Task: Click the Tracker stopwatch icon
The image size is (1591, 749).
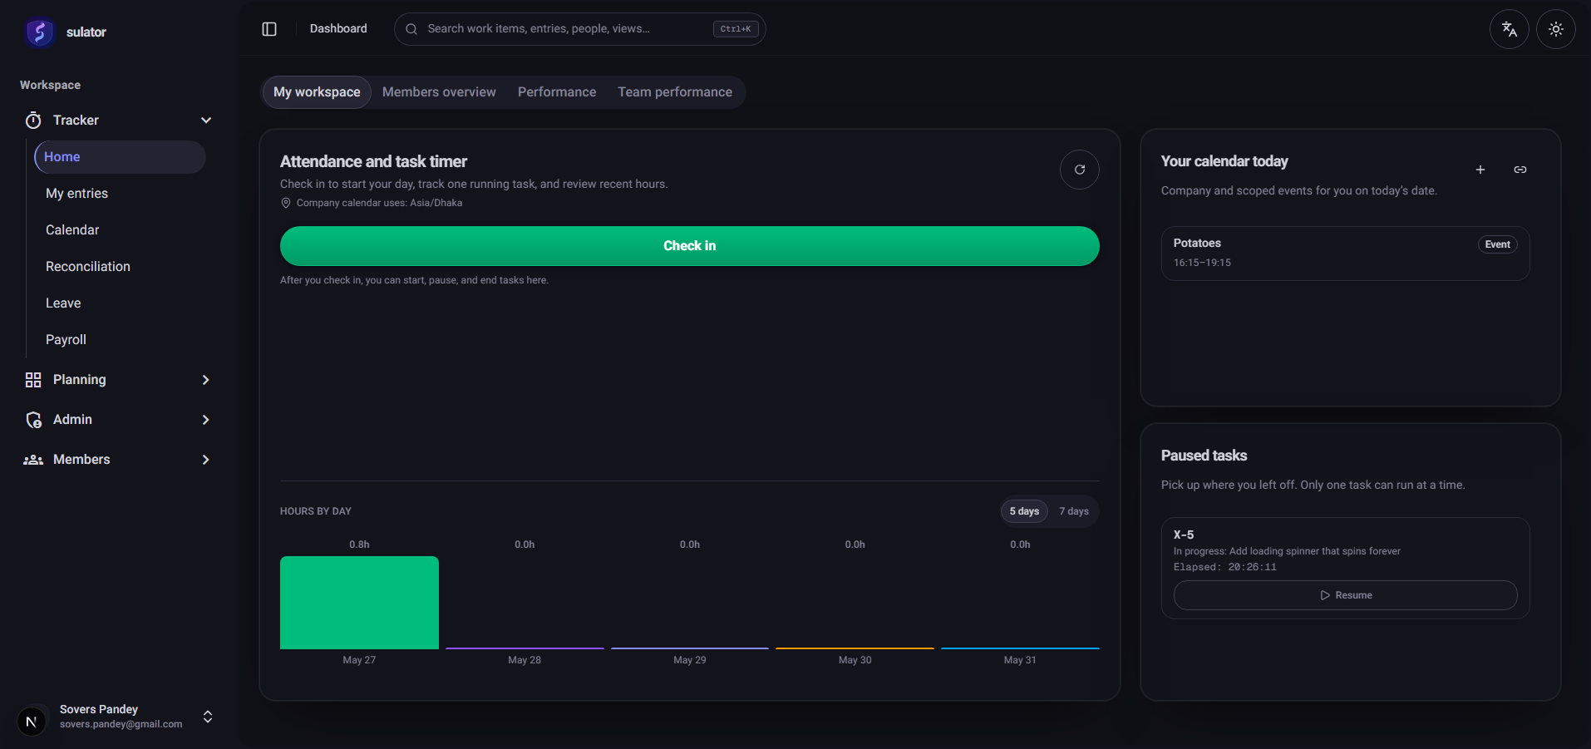Action: click(33, 121)
